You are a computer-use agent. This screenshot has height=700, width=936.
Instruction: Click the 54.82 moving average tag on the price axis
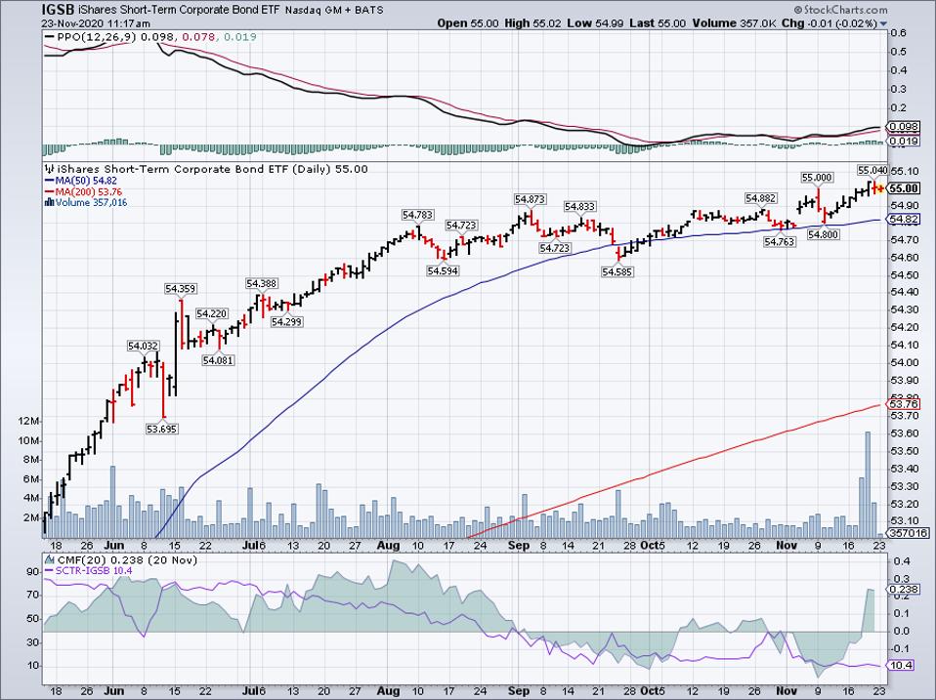click(903, 220)
